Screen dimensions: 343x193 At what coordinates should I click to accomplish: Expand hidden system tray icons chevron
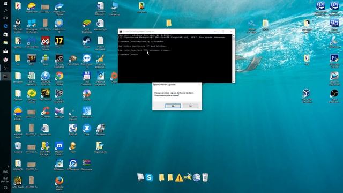[x=8, y=167]
